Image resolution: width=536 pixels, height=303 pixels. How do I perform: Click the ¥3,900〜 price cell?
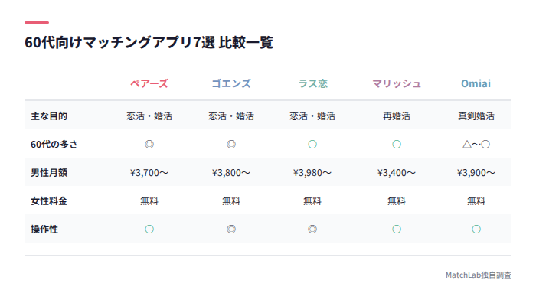point(476,173)
